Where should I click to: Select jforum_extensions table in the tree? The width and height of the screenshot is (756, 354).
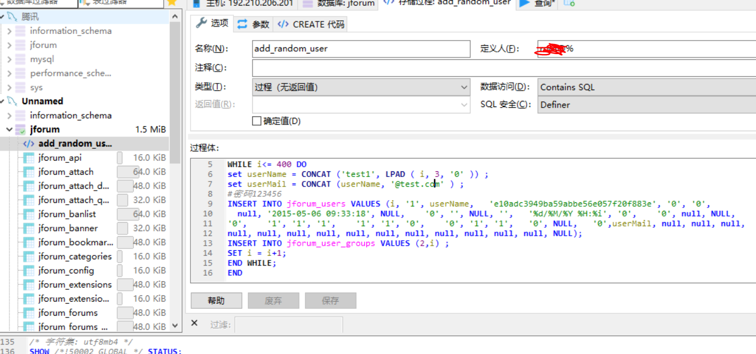75,285
